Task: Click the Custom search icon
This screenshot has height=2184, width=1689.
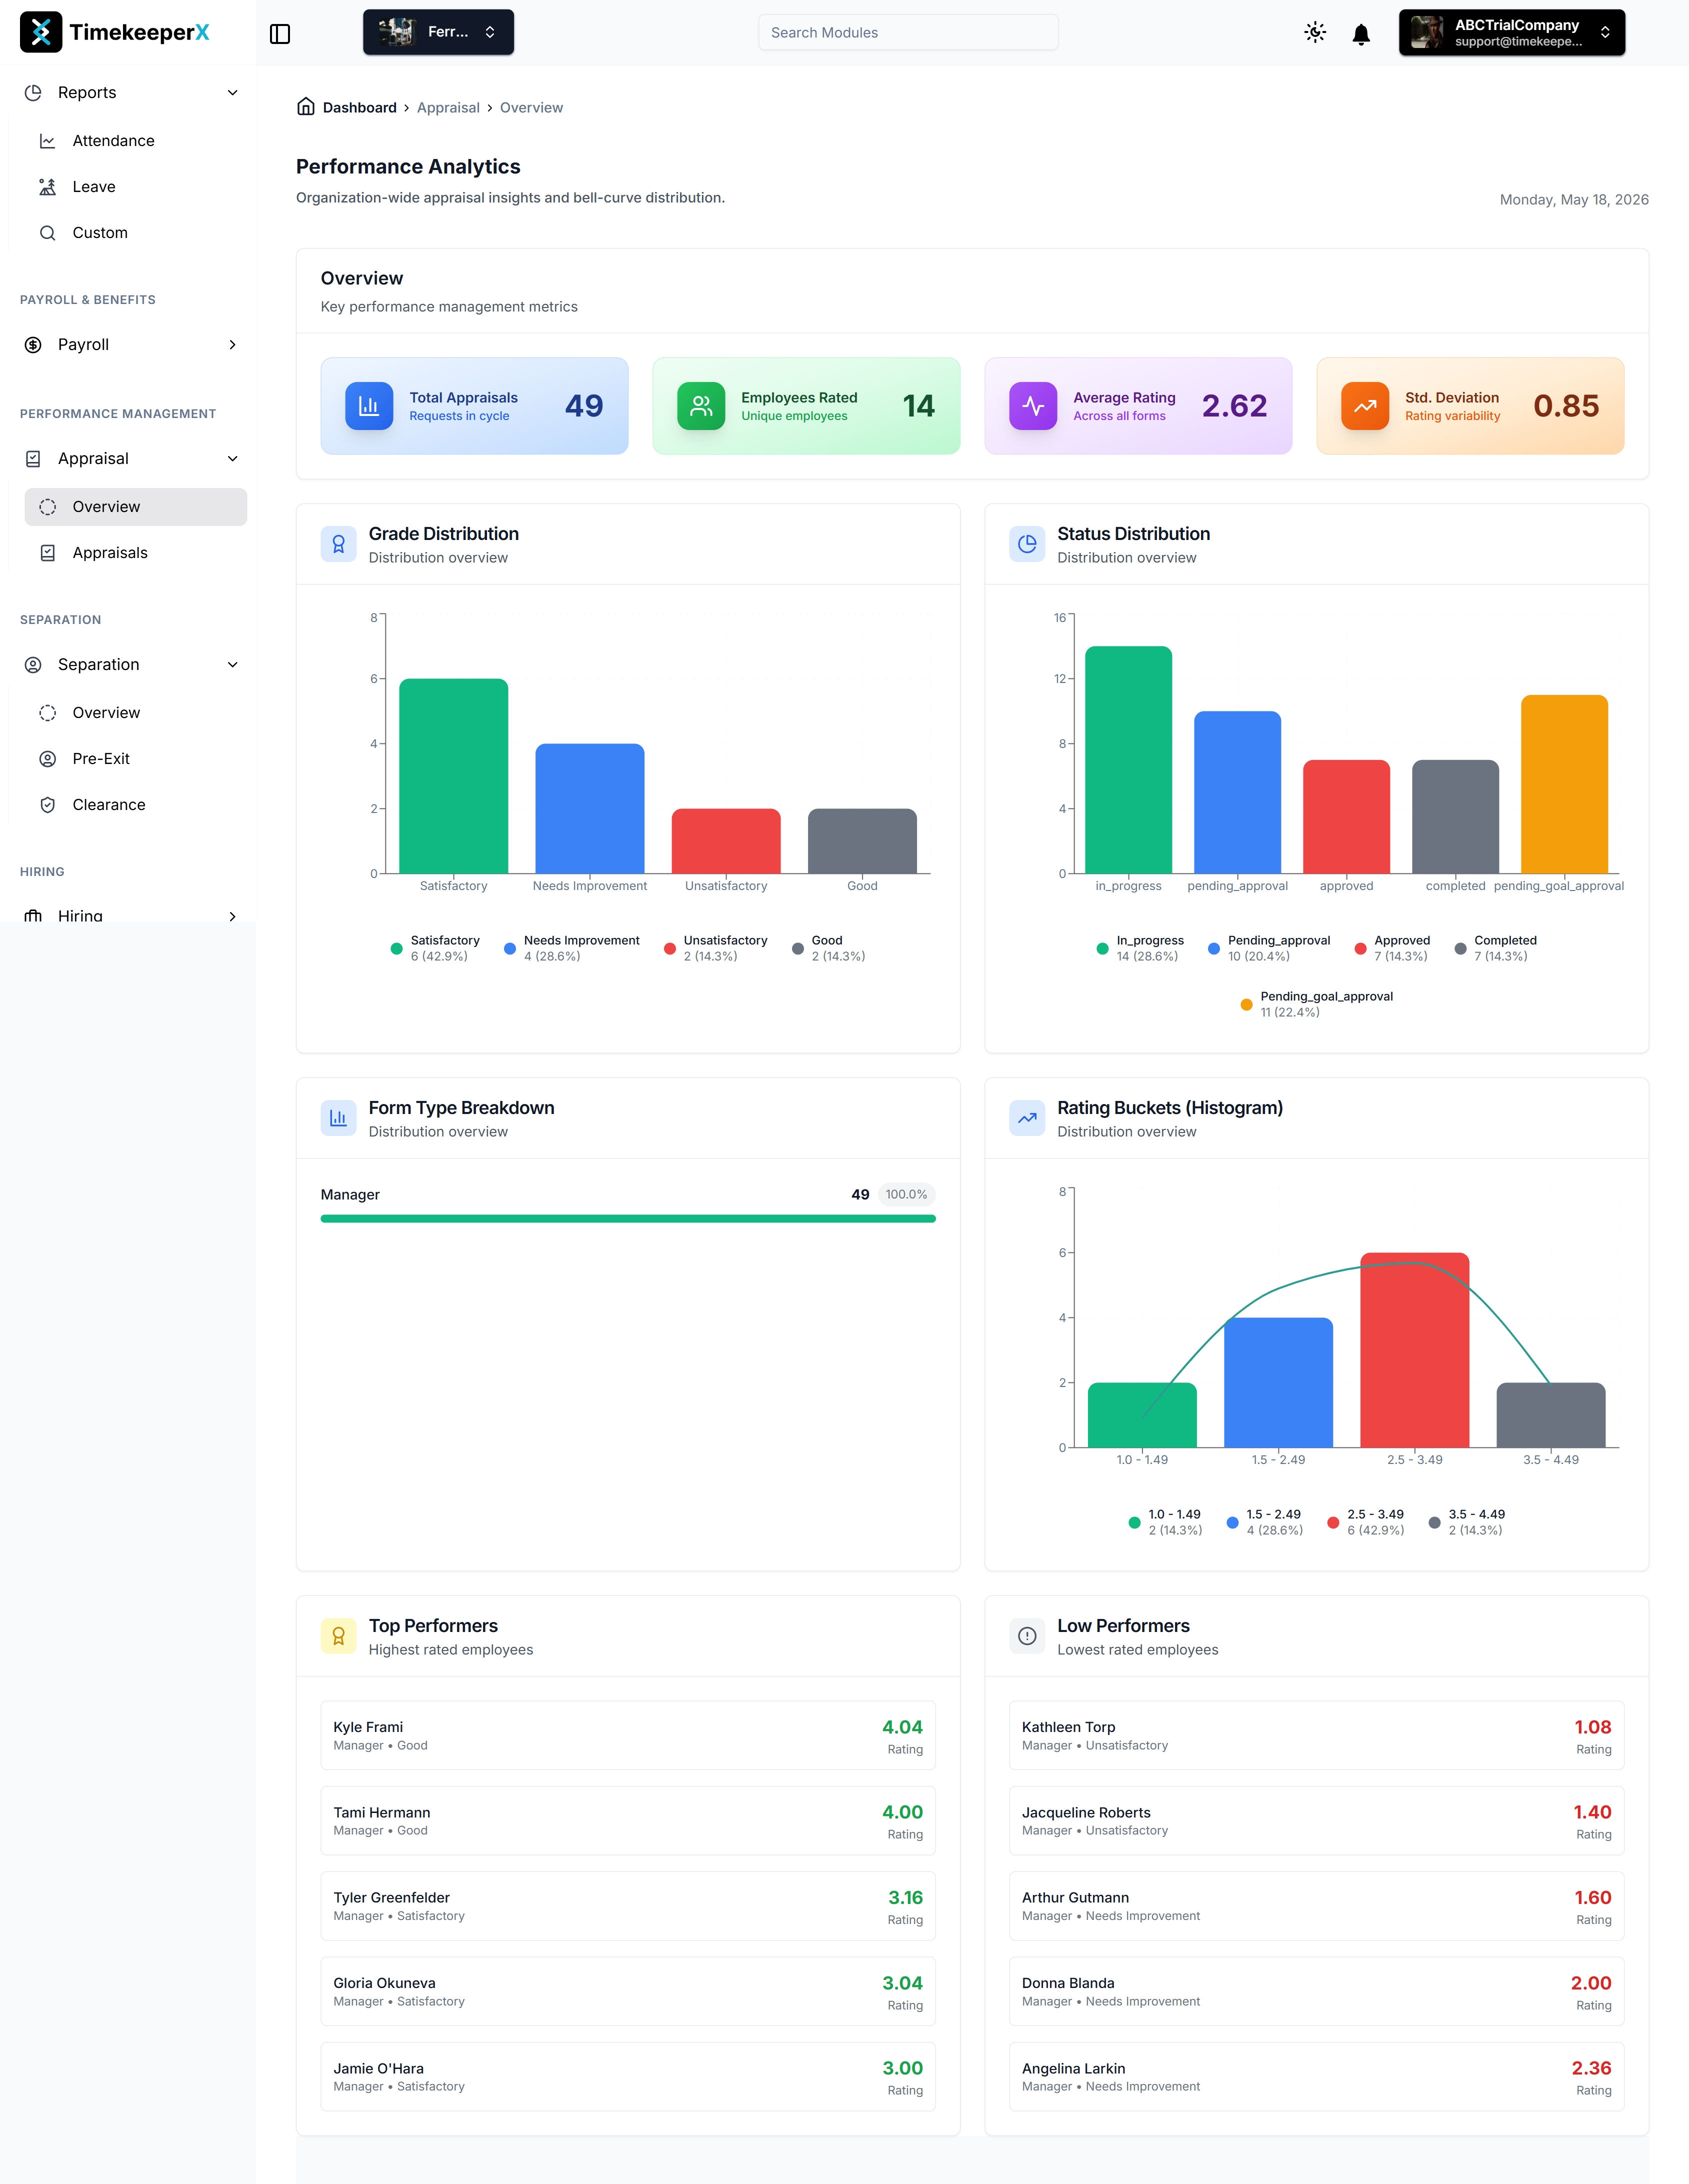Action: click(47, 233)
